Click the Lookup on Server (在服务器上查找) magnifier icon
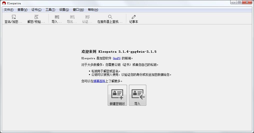The image size is (254, 133). tap(110, 17)
